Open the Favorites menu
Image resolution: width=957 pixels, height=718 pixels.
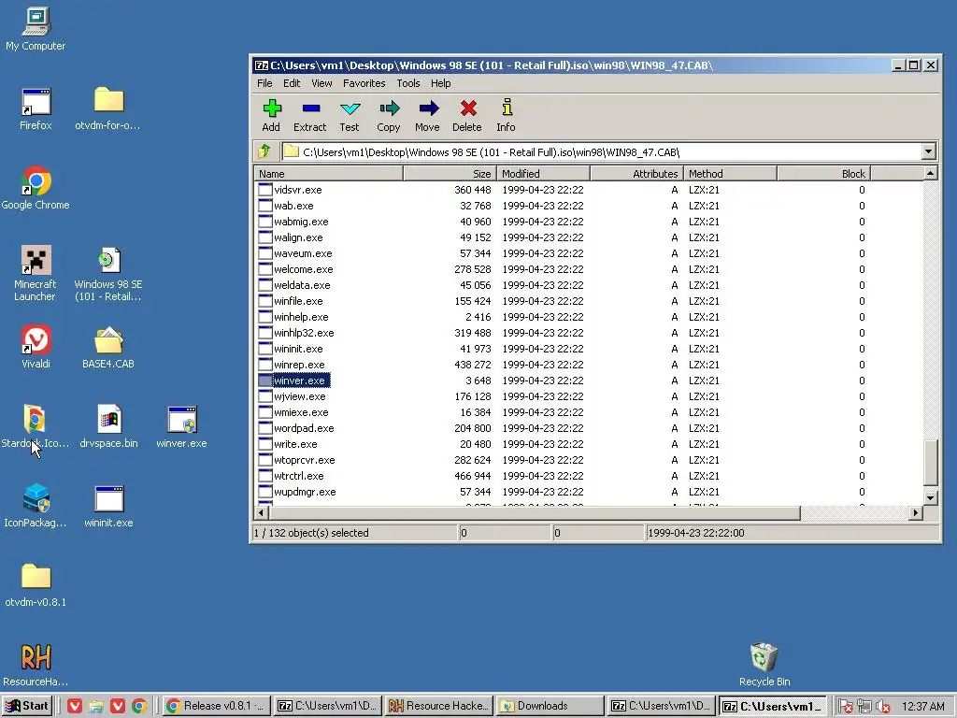(x=364, y=83)
